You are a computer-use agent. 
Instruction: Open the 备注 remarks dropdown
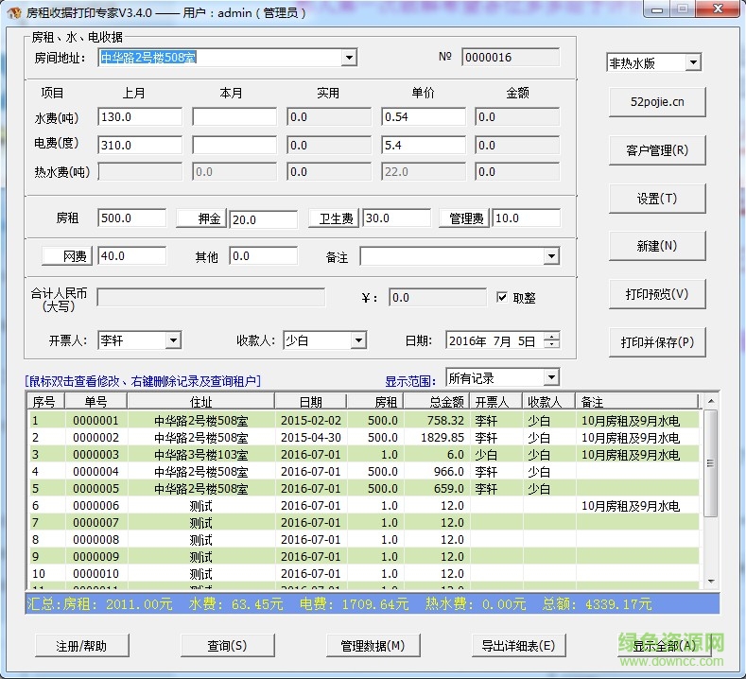pos(551,256)
